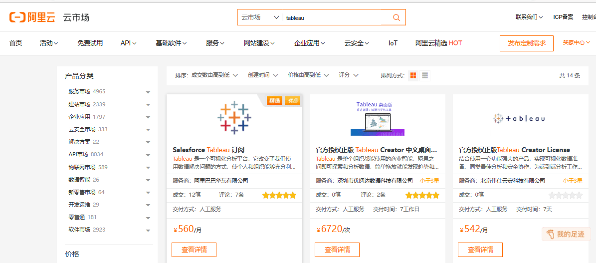596x263 pixels.
Task: Open the 云市场 search scope dropdown
Action: coord(260,17)
